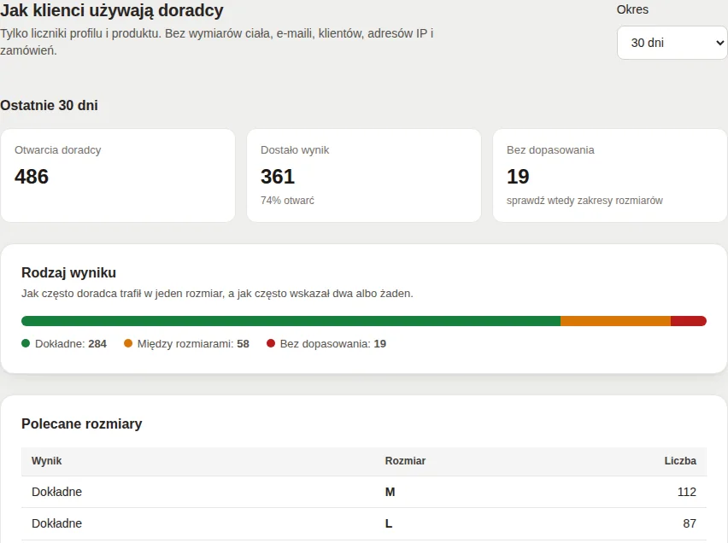Click the Rozmiar column header

click(x=405, y=461)
